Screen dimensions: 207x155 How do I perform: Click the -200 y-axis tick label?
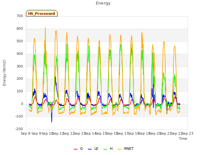point(19,129)
